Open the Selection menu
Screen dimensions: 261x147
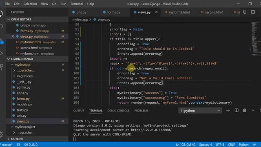click(x=30, y=4)
